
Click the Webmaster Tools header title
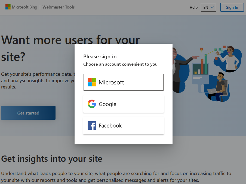tap(59, 7)
